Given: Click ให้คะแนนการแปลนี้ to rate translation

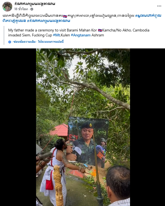Looking at the screenshot, I should click(51, 42).
